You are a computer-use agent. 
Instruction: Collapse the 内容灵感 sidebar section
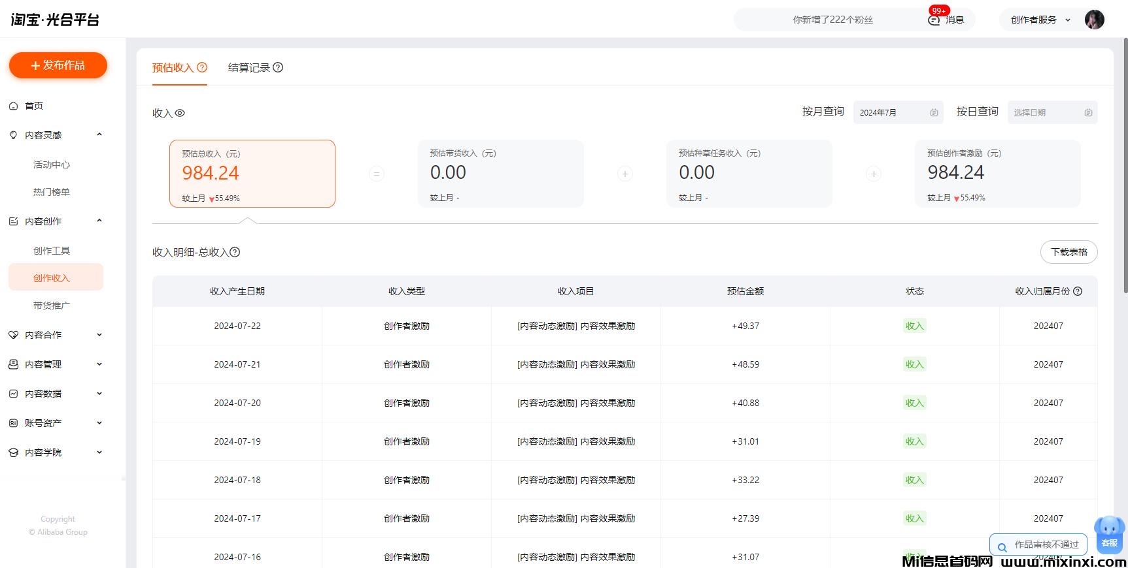(99, 135)
